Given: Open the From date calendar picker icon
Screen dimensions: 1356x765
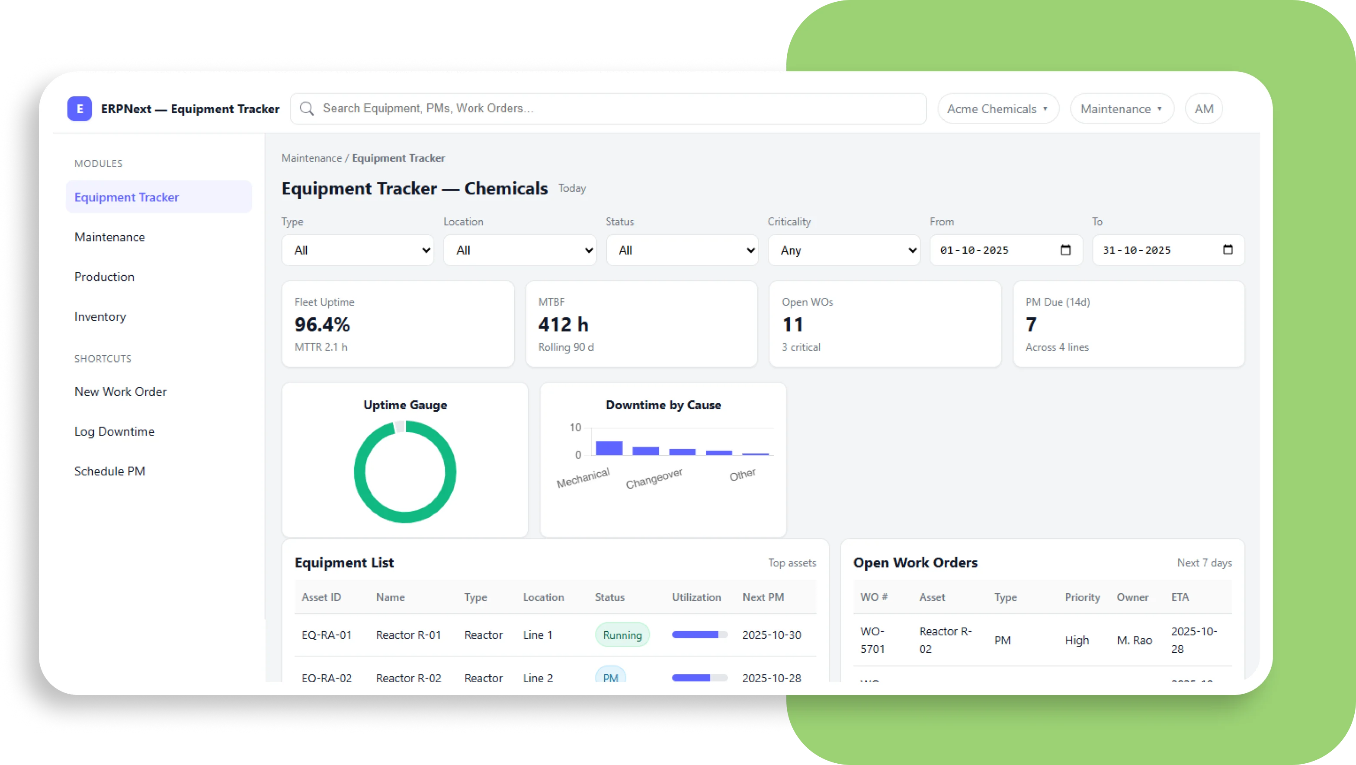Looking at the screenshot, I should (1066, 250).
